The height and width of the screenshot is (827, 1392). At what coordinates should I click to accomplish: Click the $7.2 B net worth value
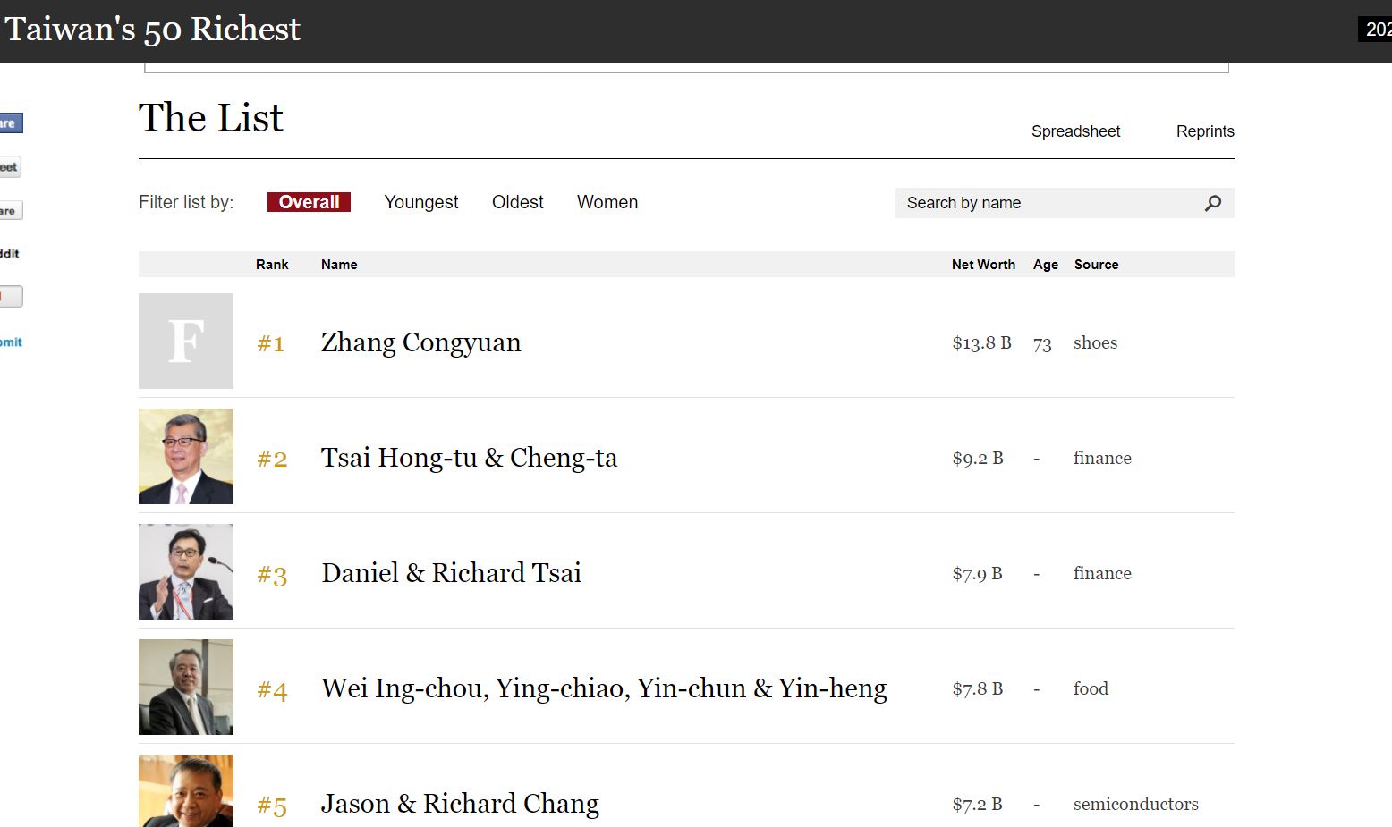(x=977, y=805)
